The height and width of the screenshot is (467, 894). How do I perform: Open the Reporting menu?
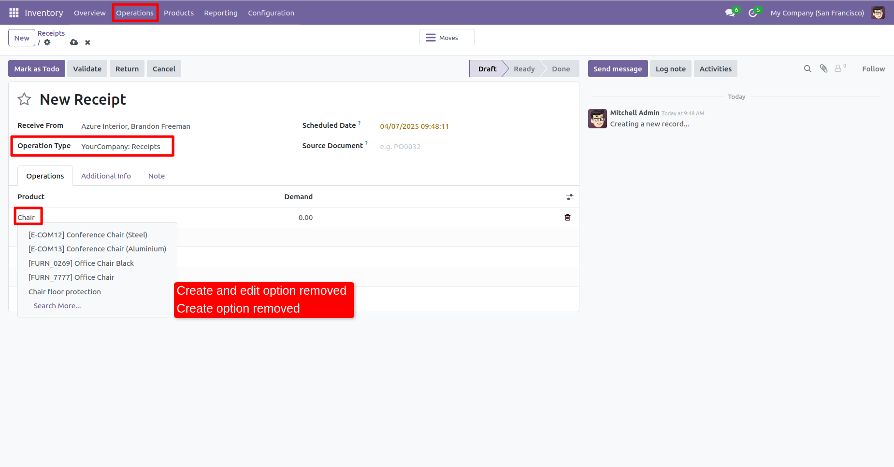pyautogui.click(x=221, y=13)
